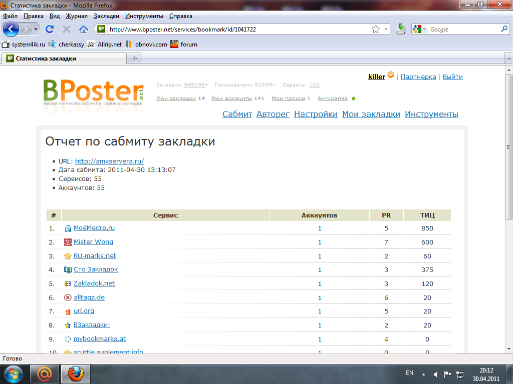The height and width of the screenshot is (384, 513).
Task: Open the list all tabs dropdown
Action: (x=508, y=59)
